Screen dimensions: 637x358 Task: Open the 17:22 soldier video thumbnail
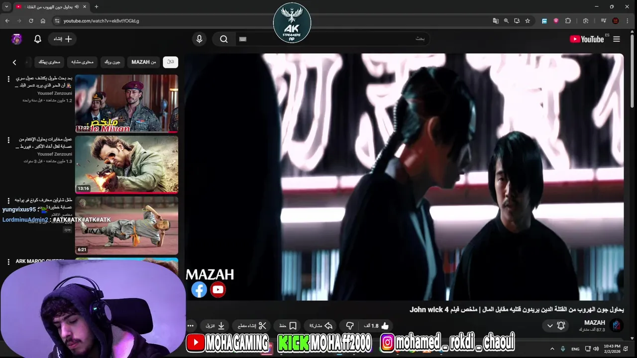click(126, 103)
